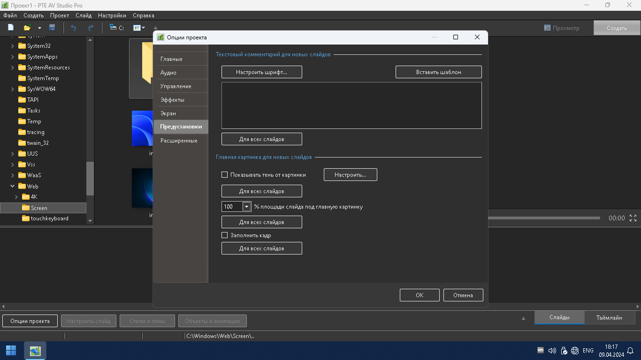Toggle the 'Заполнить кадр' checkbox
This screenshot has width=641, height=360.
coord(224,235)
